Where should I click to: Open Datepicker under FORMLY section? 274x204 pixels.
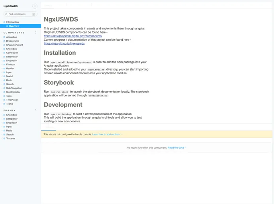click(x=12, y=119)
